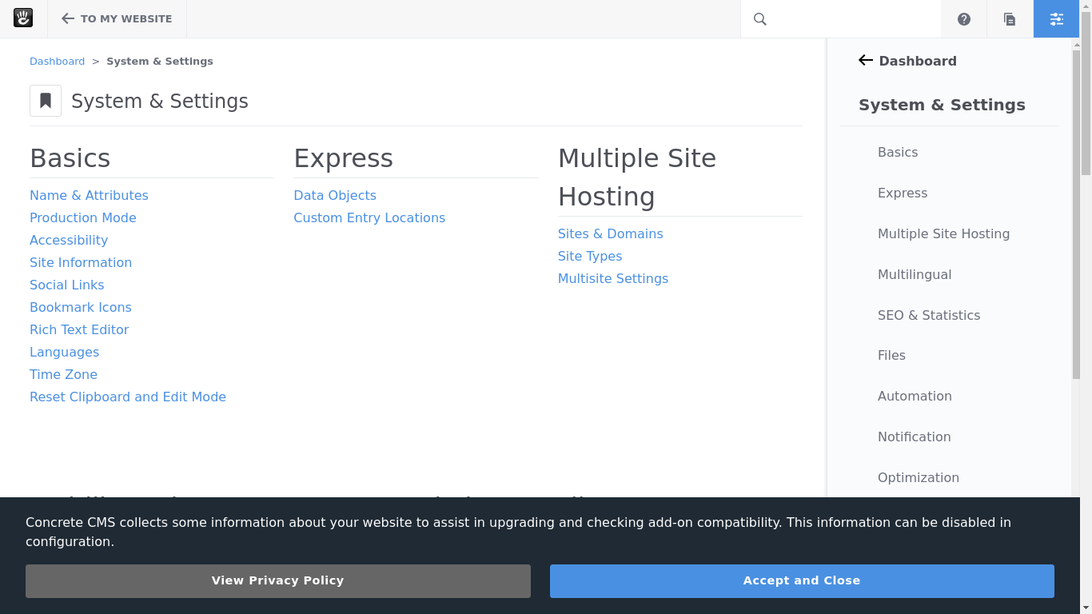Click the Concrete CMS hand logo

(x=23, y=18)
